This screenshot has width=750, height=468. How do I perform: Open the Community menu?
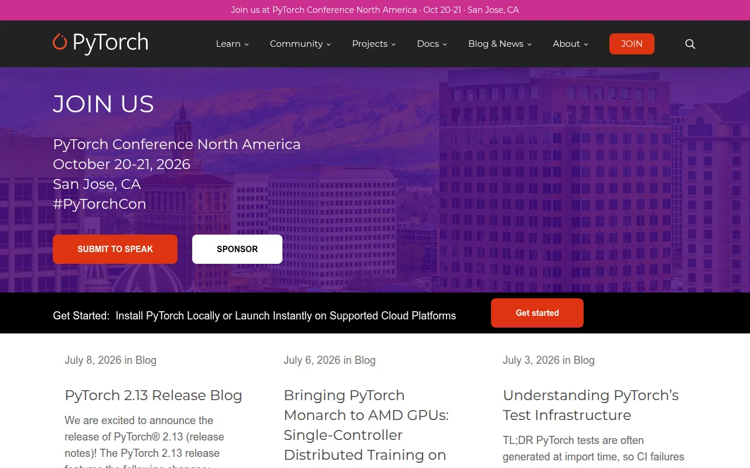(x=296, y=44)
